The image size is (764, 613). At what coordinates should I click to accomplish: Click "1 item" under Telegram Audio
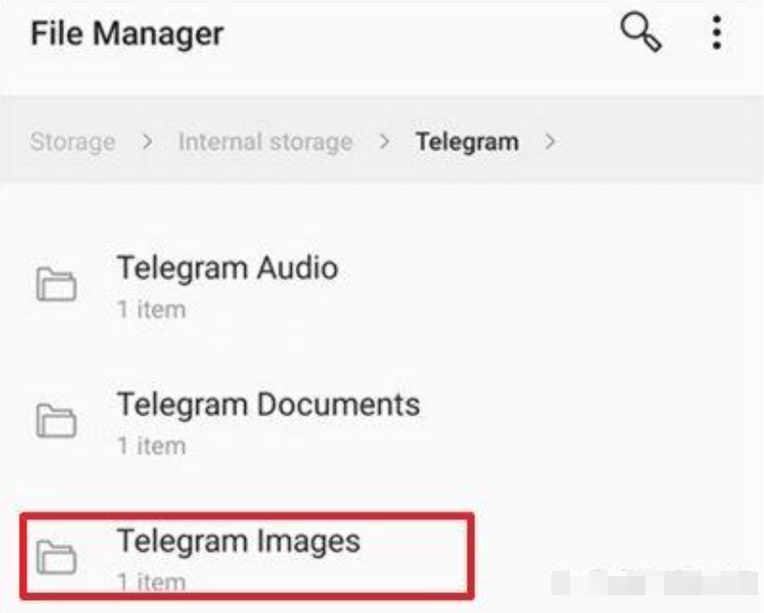pyautogui.click(x=151, y=309)
